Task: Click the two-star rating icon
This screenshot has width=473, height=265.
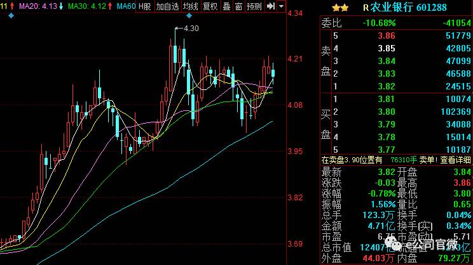Action: click(x=340, y=8)
